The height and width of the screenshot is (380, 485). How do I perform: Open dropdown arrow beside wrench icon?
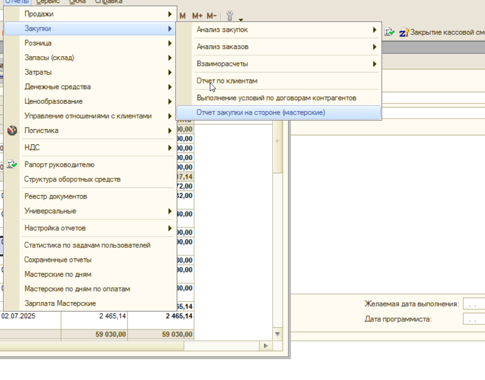(x=241, y=20)
